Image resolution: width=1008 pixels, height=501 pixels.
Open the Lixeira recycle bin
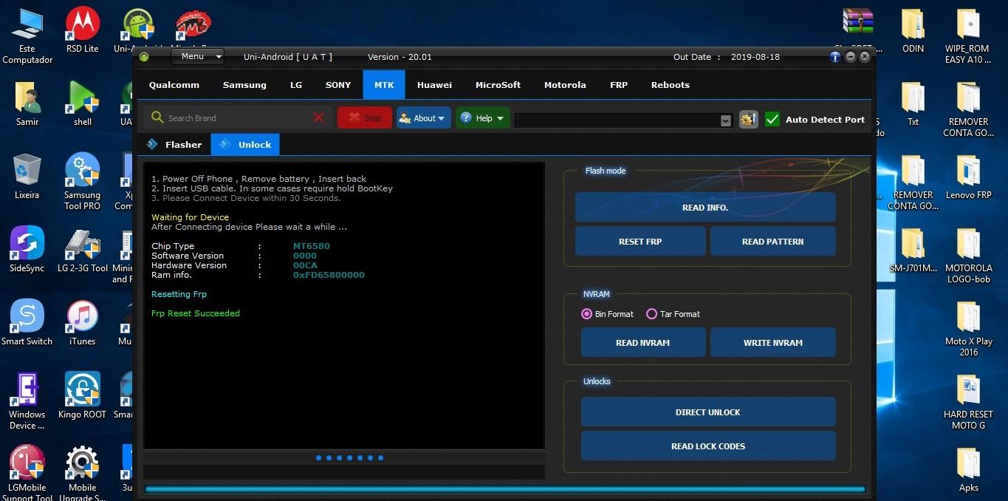point(27,177)
